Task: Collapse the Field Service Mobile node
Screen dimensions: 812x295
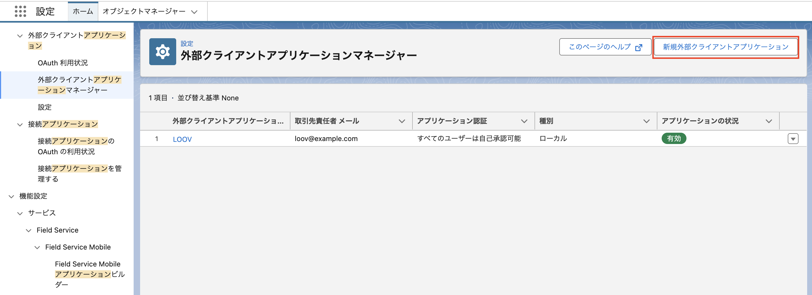Action: (x=37, y=247)
